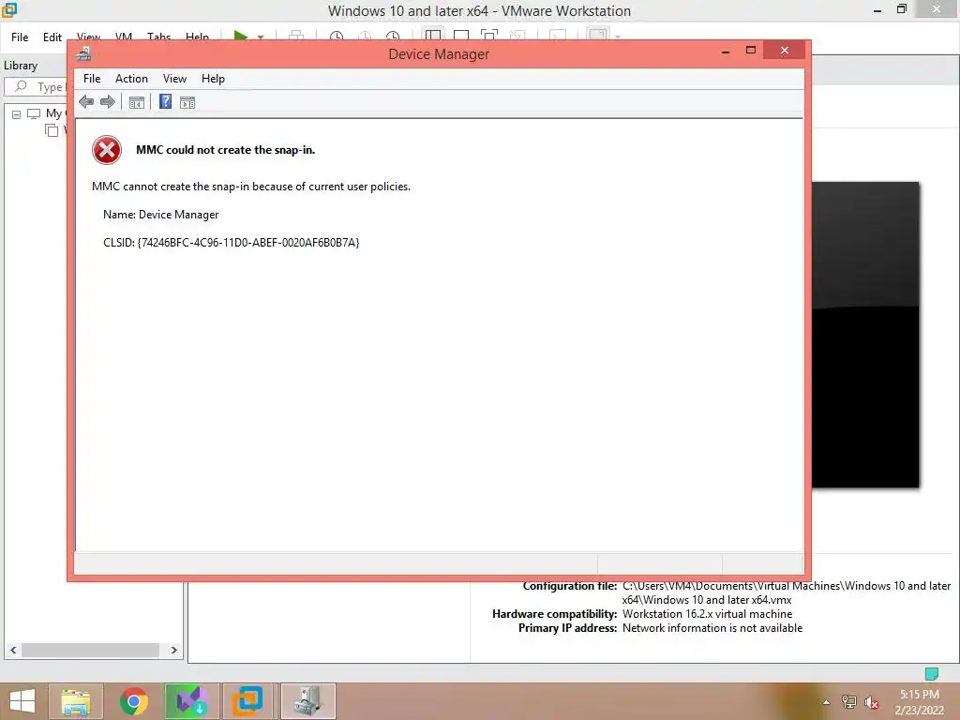Focus the Library search field in VMware
The width and height of the screenshot is (960, 720).
(x=37, y=87)
